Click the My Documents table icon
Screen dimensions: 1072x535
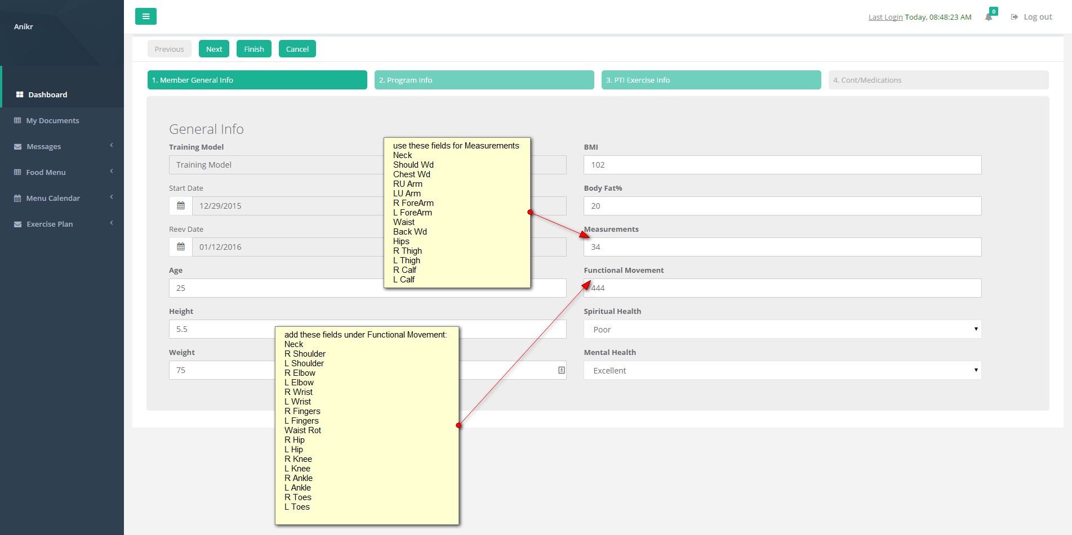pyautogui.click(x=17, y=120)
